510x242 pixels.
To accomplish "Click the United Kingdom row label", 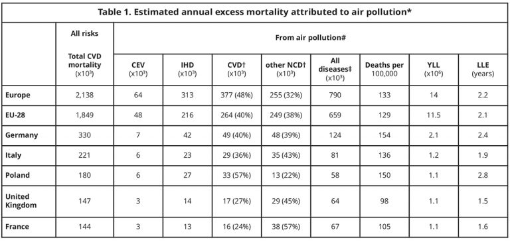I will click(21, 201).
